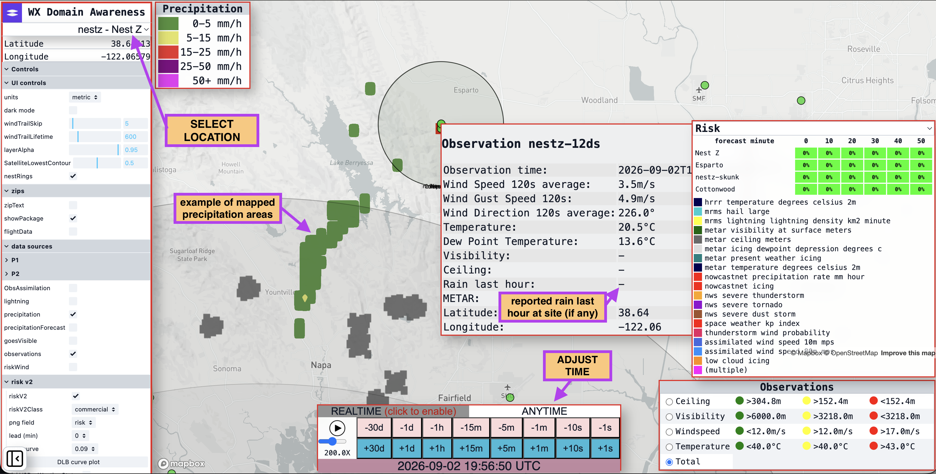Click the mrms hail large legend swatch
This screenshot has width=936, height=474.
click(698, 211)
